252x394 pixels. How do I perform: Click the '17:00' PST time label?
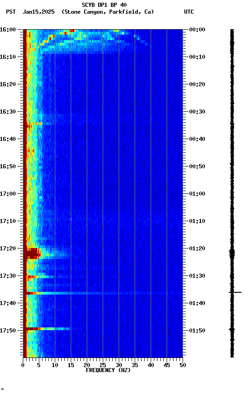coord(8,194)
